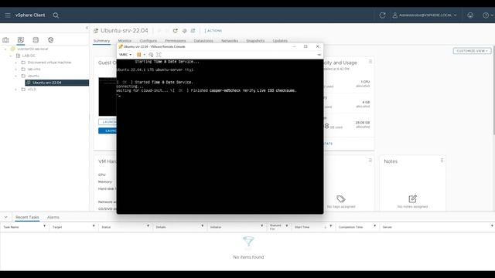495x278 pixels.
Task: Open the Snapshots tab
Action: pyautogui.click(x=255, y=41)
